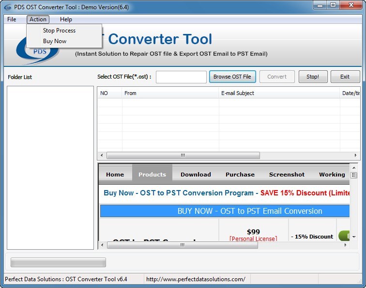Screen dimensions: 366x288
Task: Close the open Action menu
Action: [x=38, y=19]
